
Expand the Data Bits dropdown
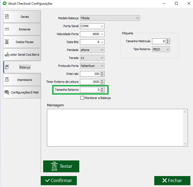(x=102, y=42)
